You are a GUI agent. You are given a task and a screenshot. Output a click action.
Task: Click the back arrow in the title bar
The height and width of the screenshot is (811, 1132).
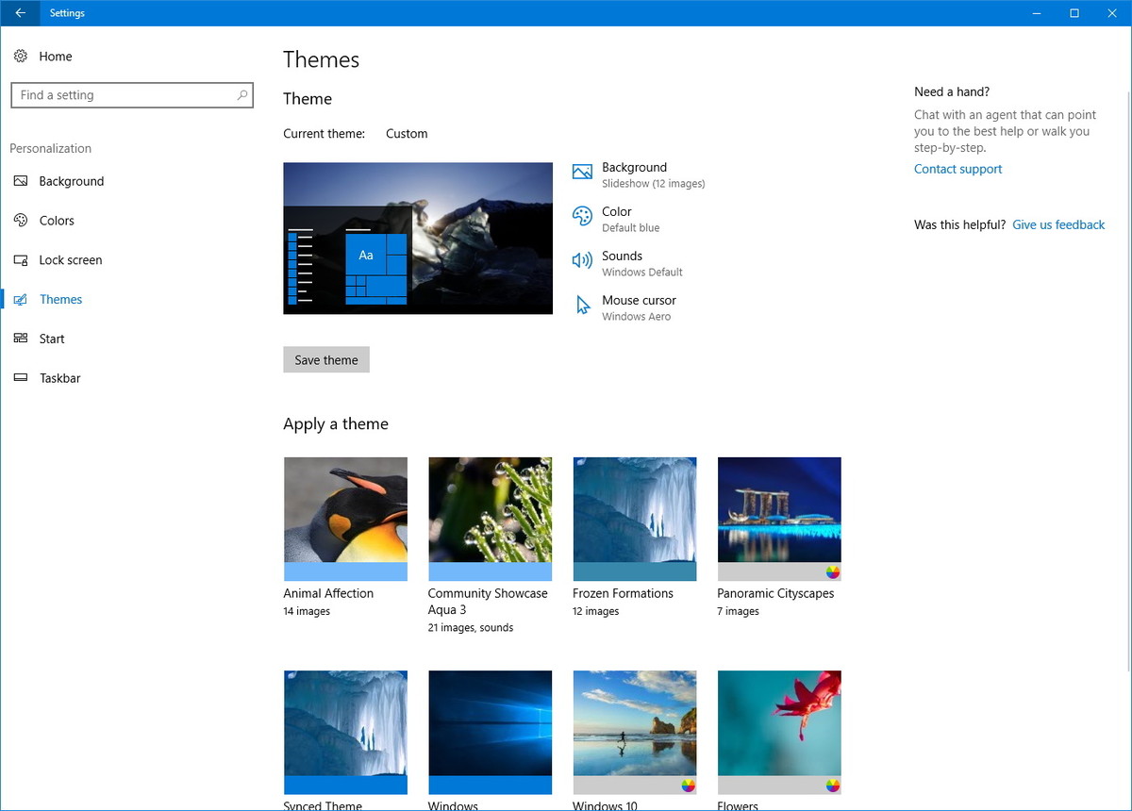19,12
